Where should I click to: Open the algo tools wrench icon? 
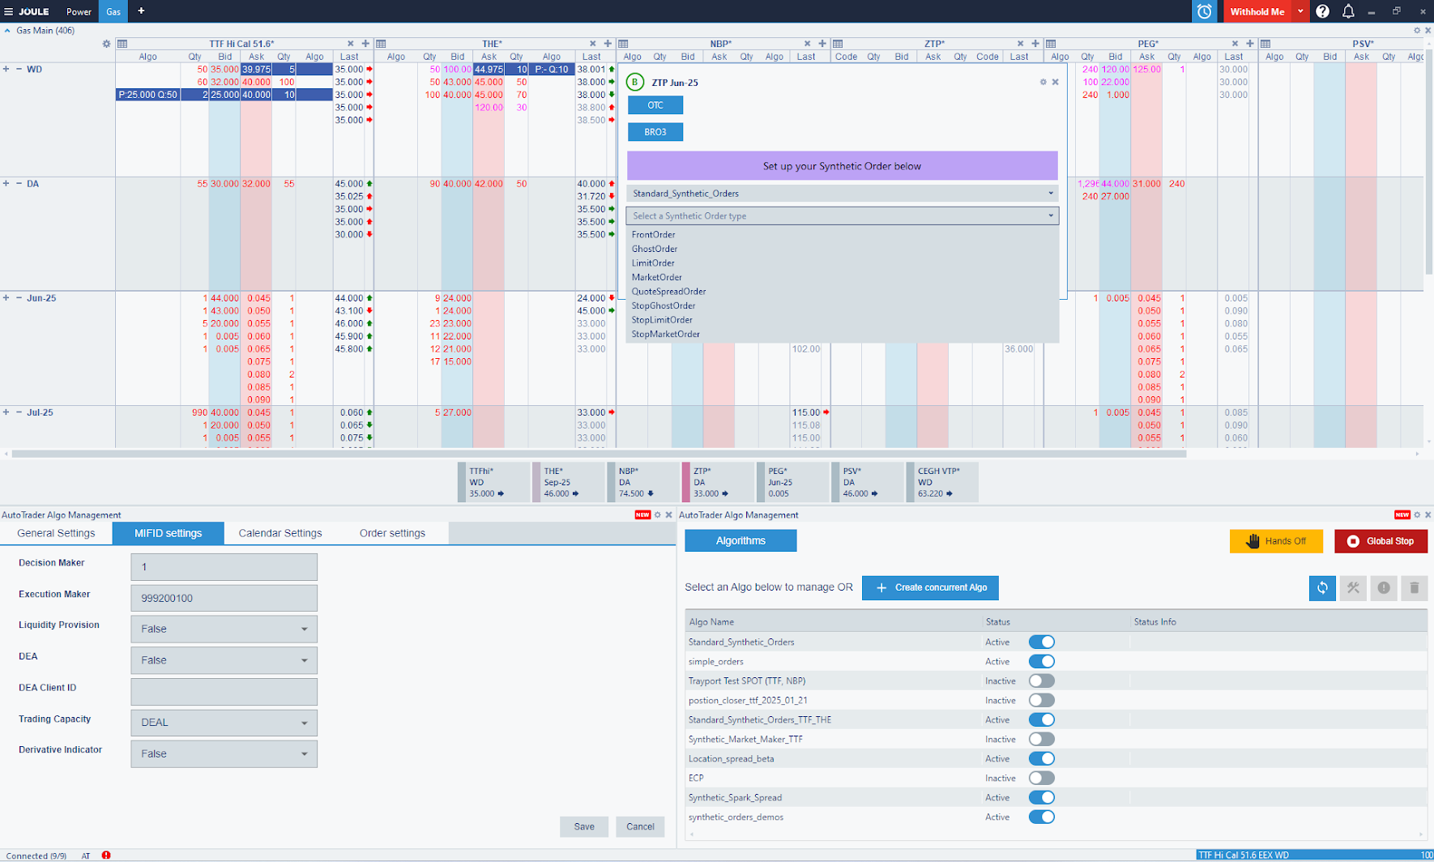pyautogui.click(x=1353, y=588)
